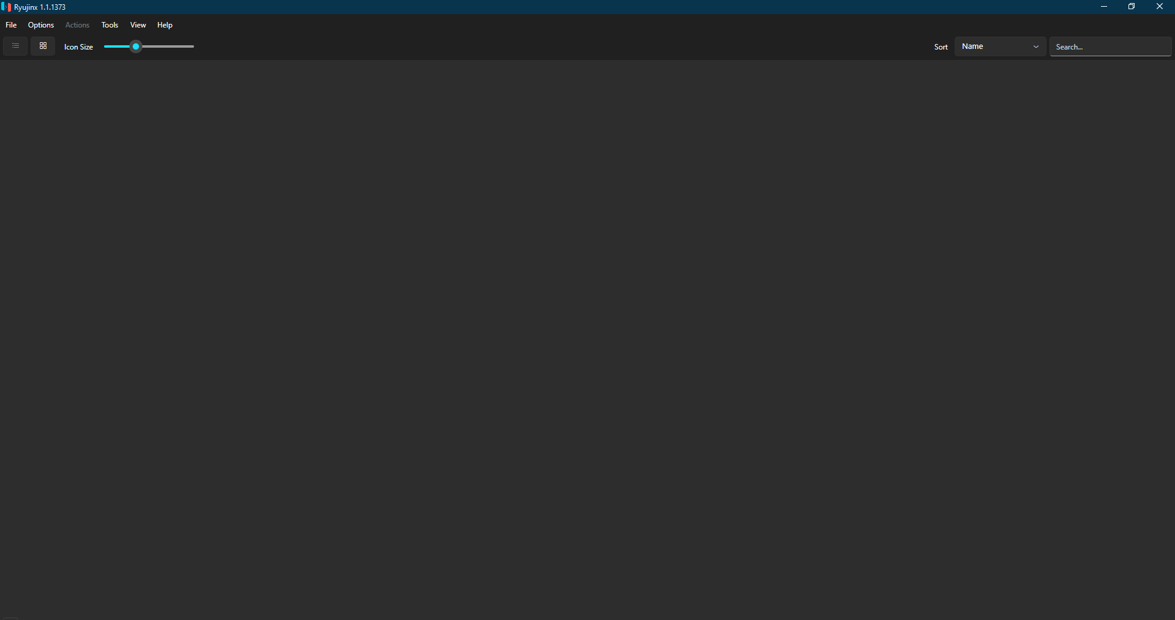This screenshot has height=620, width=1175.
Task: Click the Icon Size slider handle
Action: [x=136, y=46]
